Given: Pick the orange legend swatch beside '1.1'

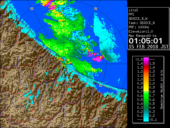Looking at the screenshot, I should pyautogui.click(x=146, y=75).
